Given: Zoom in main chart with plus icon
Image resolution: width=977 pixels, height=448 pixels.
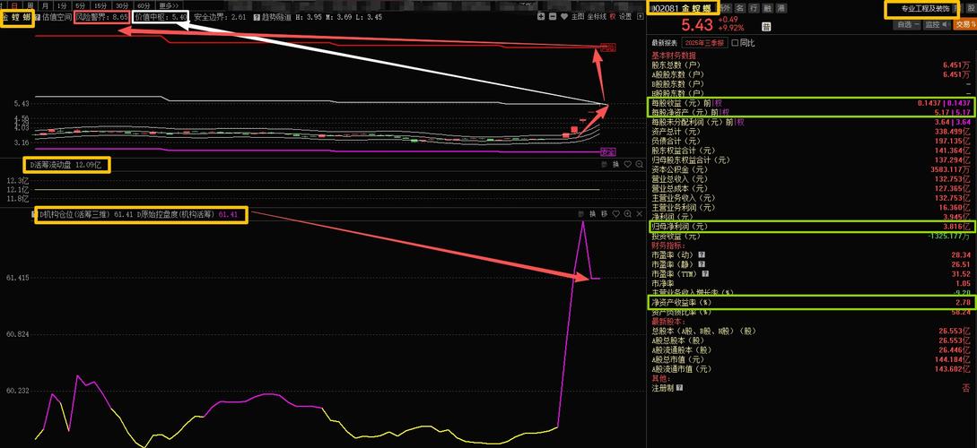Looking at the screenshot, I should (x=541, y=16).
